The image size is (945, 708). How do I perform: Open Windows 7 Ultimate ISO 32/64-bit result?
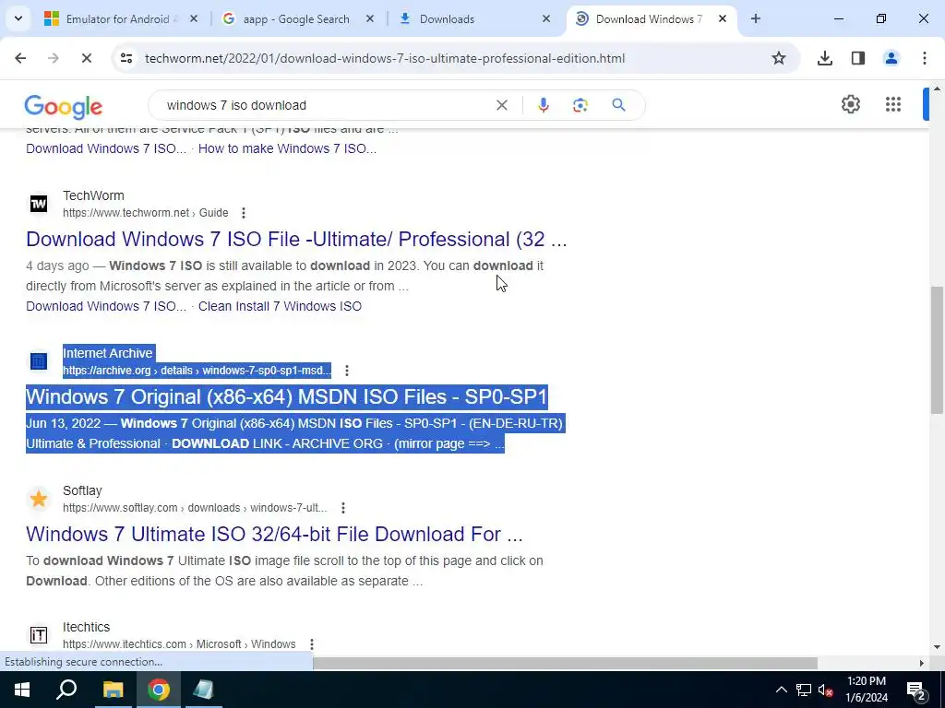coord(274,534)
